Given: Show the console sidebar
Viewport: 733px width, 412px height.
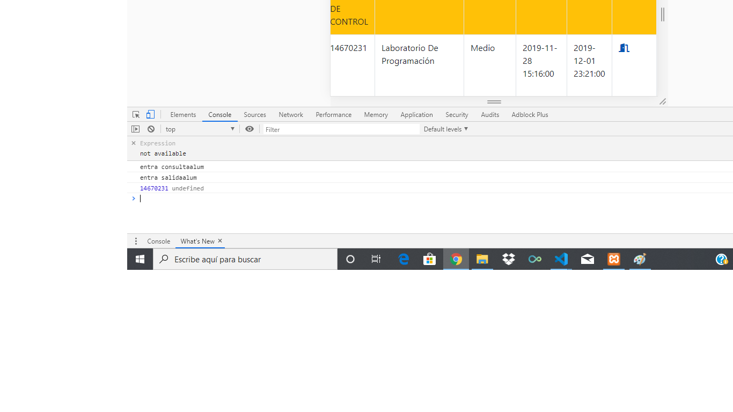Looking at the screenshot, I should (x=136, y=129).
